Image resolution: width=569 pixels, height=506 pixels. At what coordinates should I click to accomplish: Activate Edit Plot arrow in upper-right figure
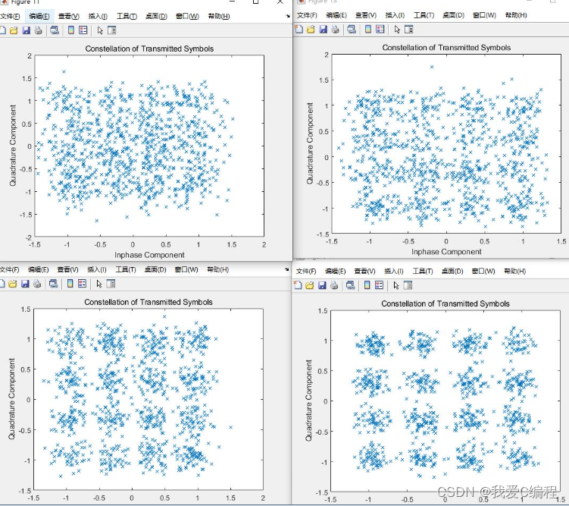point(397,30)
